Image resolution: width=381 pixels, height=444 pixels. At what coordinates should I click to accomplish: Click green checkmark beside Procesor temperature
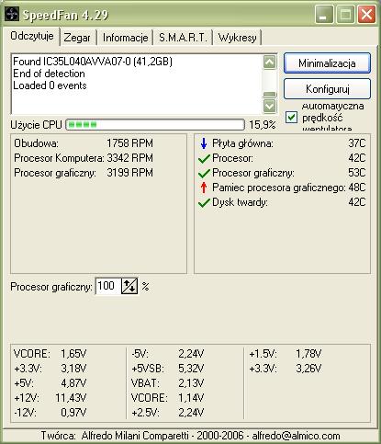pyautogui.click(x=204, y=158)
